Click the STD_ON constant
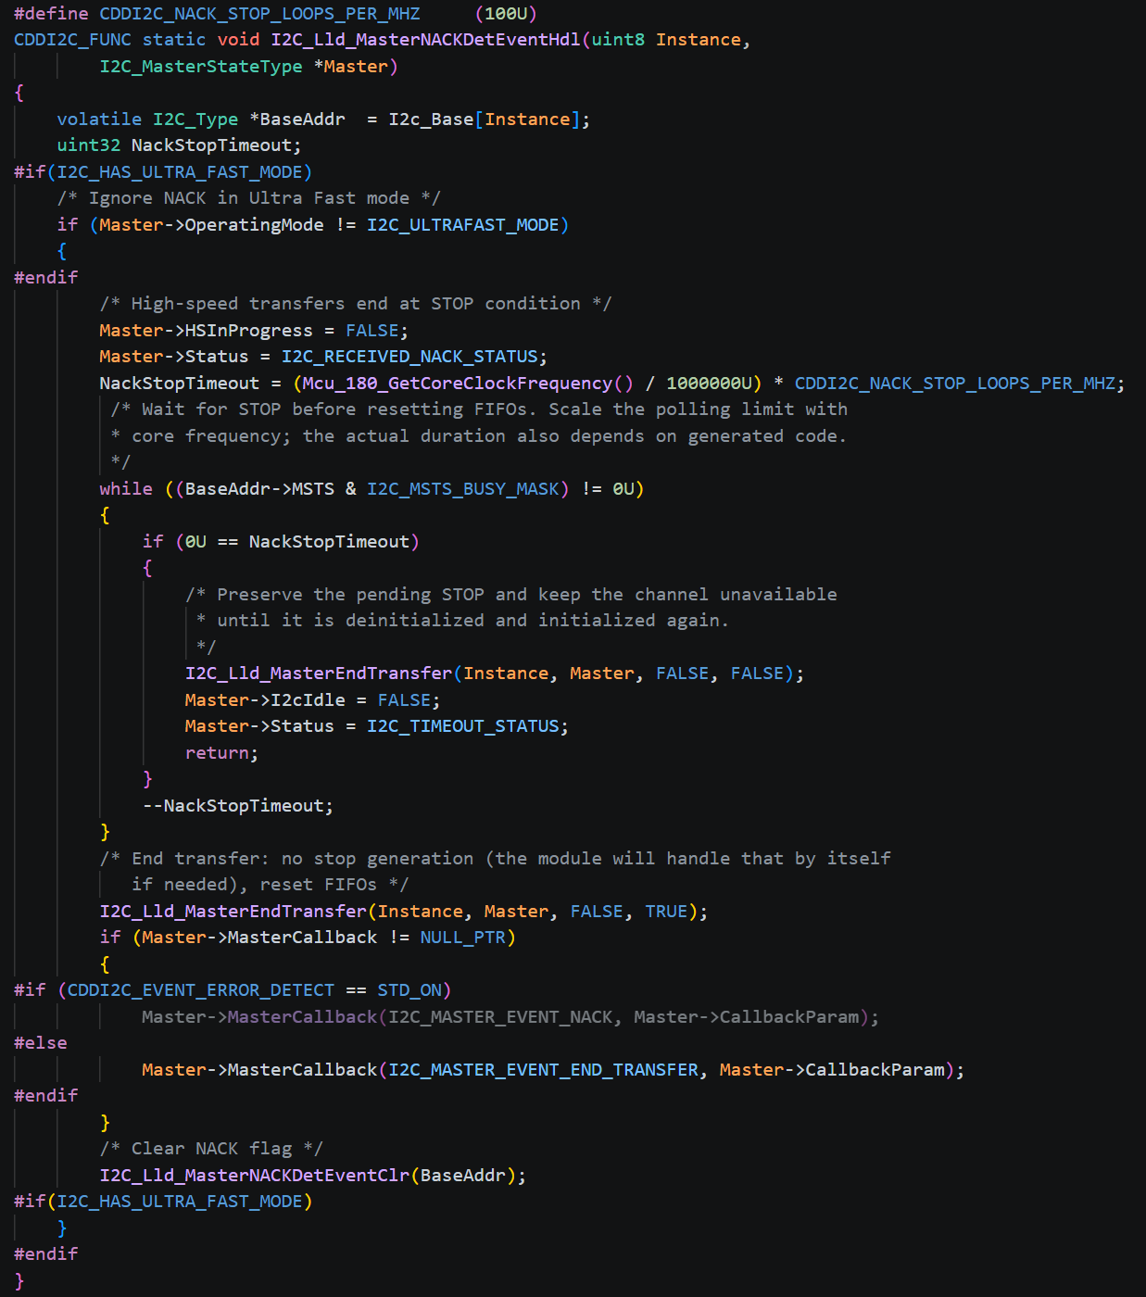Viewport: 1146px width, 1297px height. pyautogui.click(x=409, y=990)
